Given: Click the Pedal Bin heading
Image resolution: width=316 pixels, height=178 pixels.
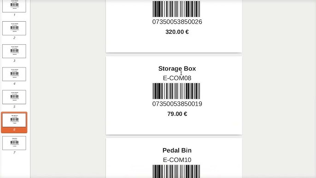Looking at the screenshot, I should [177, 150].
